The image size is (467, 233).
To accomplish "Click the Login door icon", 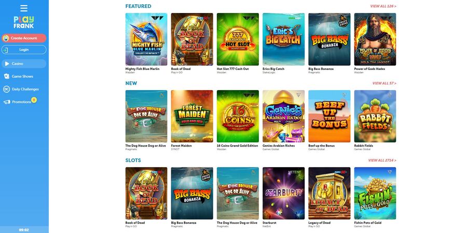I will tap(5, 50).
